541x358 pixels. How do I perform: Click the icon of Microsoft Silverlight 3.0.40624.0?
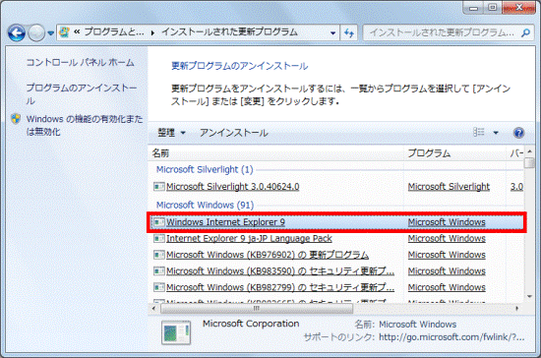pos(159,187)
